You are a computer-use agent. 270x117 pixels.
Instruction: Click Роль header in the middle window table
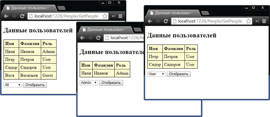click(122, 65)
